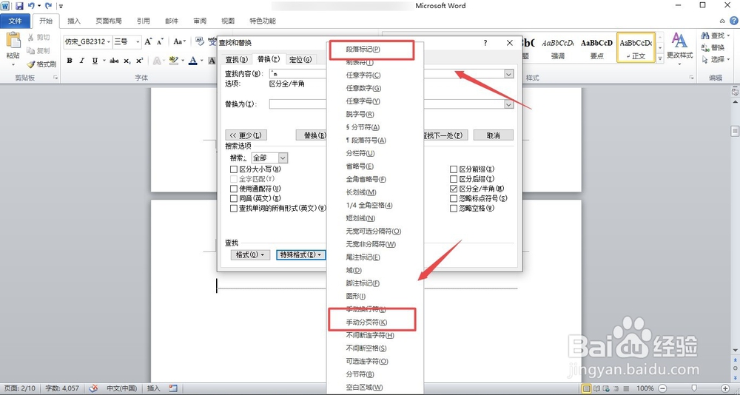Click the Grow Font icon
This screenshot has width=740, height=395.
148,41
